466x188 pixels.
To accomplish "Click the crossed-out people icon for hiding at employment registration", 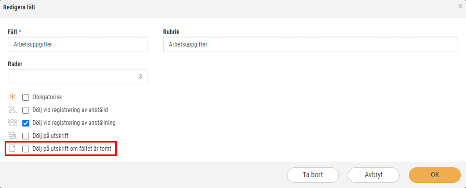I will tap(12, 123).
